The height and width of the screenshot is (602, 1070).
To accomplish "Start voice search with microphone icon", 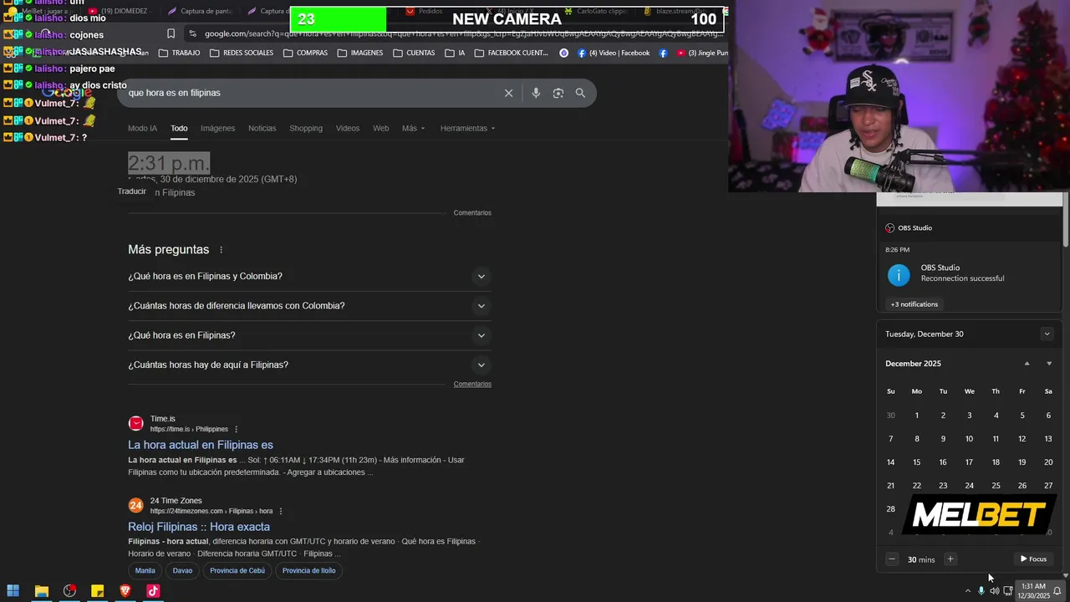I will tap(536, 93).
